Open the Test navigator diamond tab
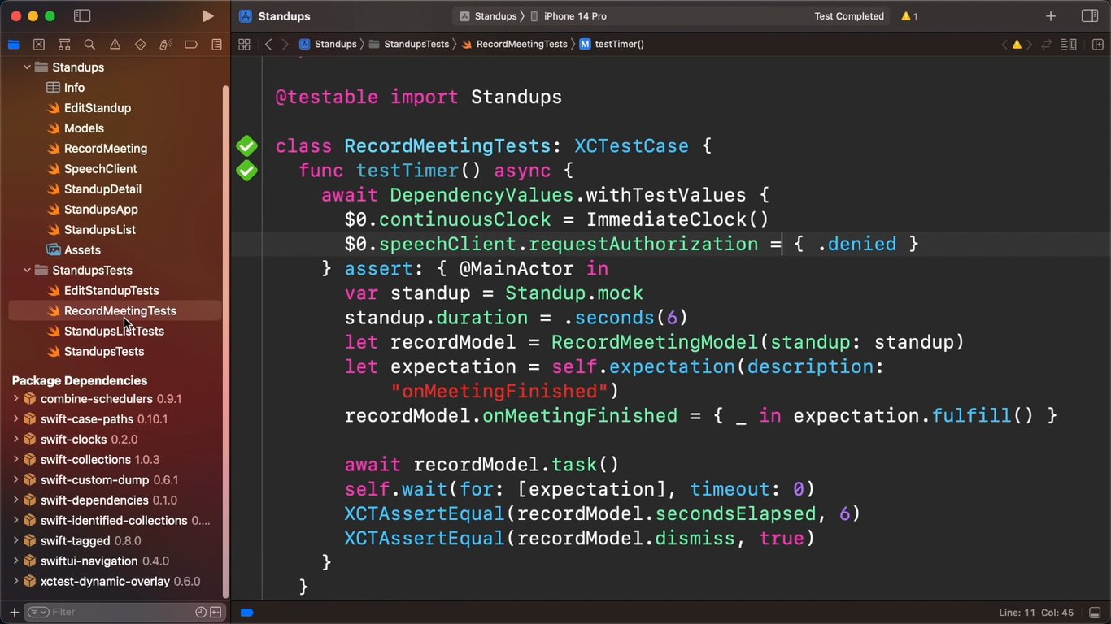The image size is (1111, 624). (140, 45)
